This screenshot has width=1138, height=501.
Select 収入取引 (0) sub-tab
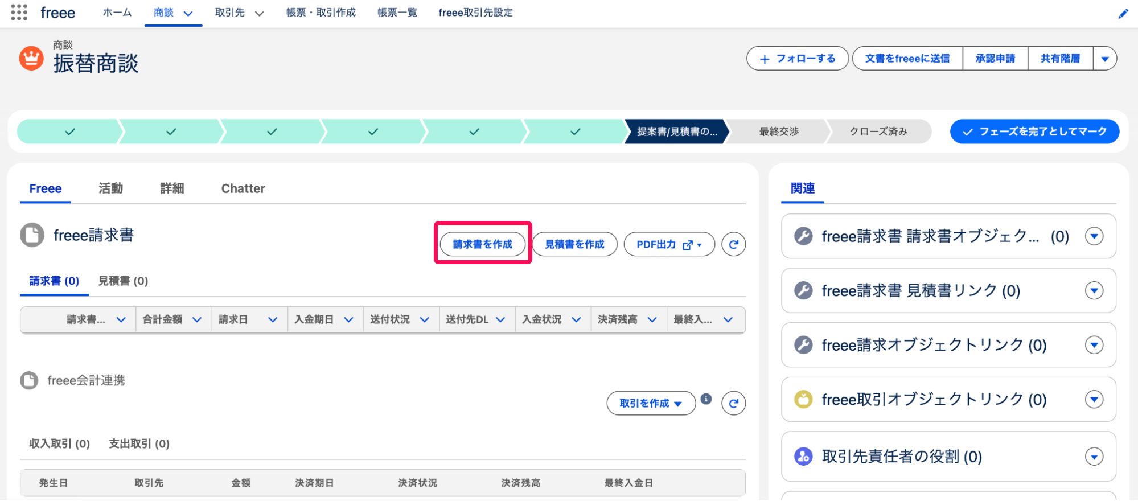click(59, 443)
